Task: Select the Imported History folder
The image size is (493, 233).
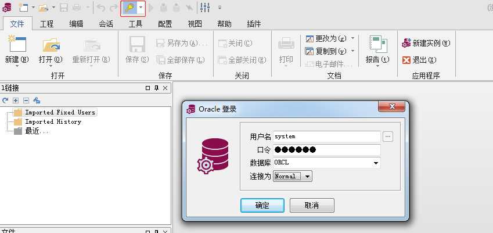Action: click(48, 121)
